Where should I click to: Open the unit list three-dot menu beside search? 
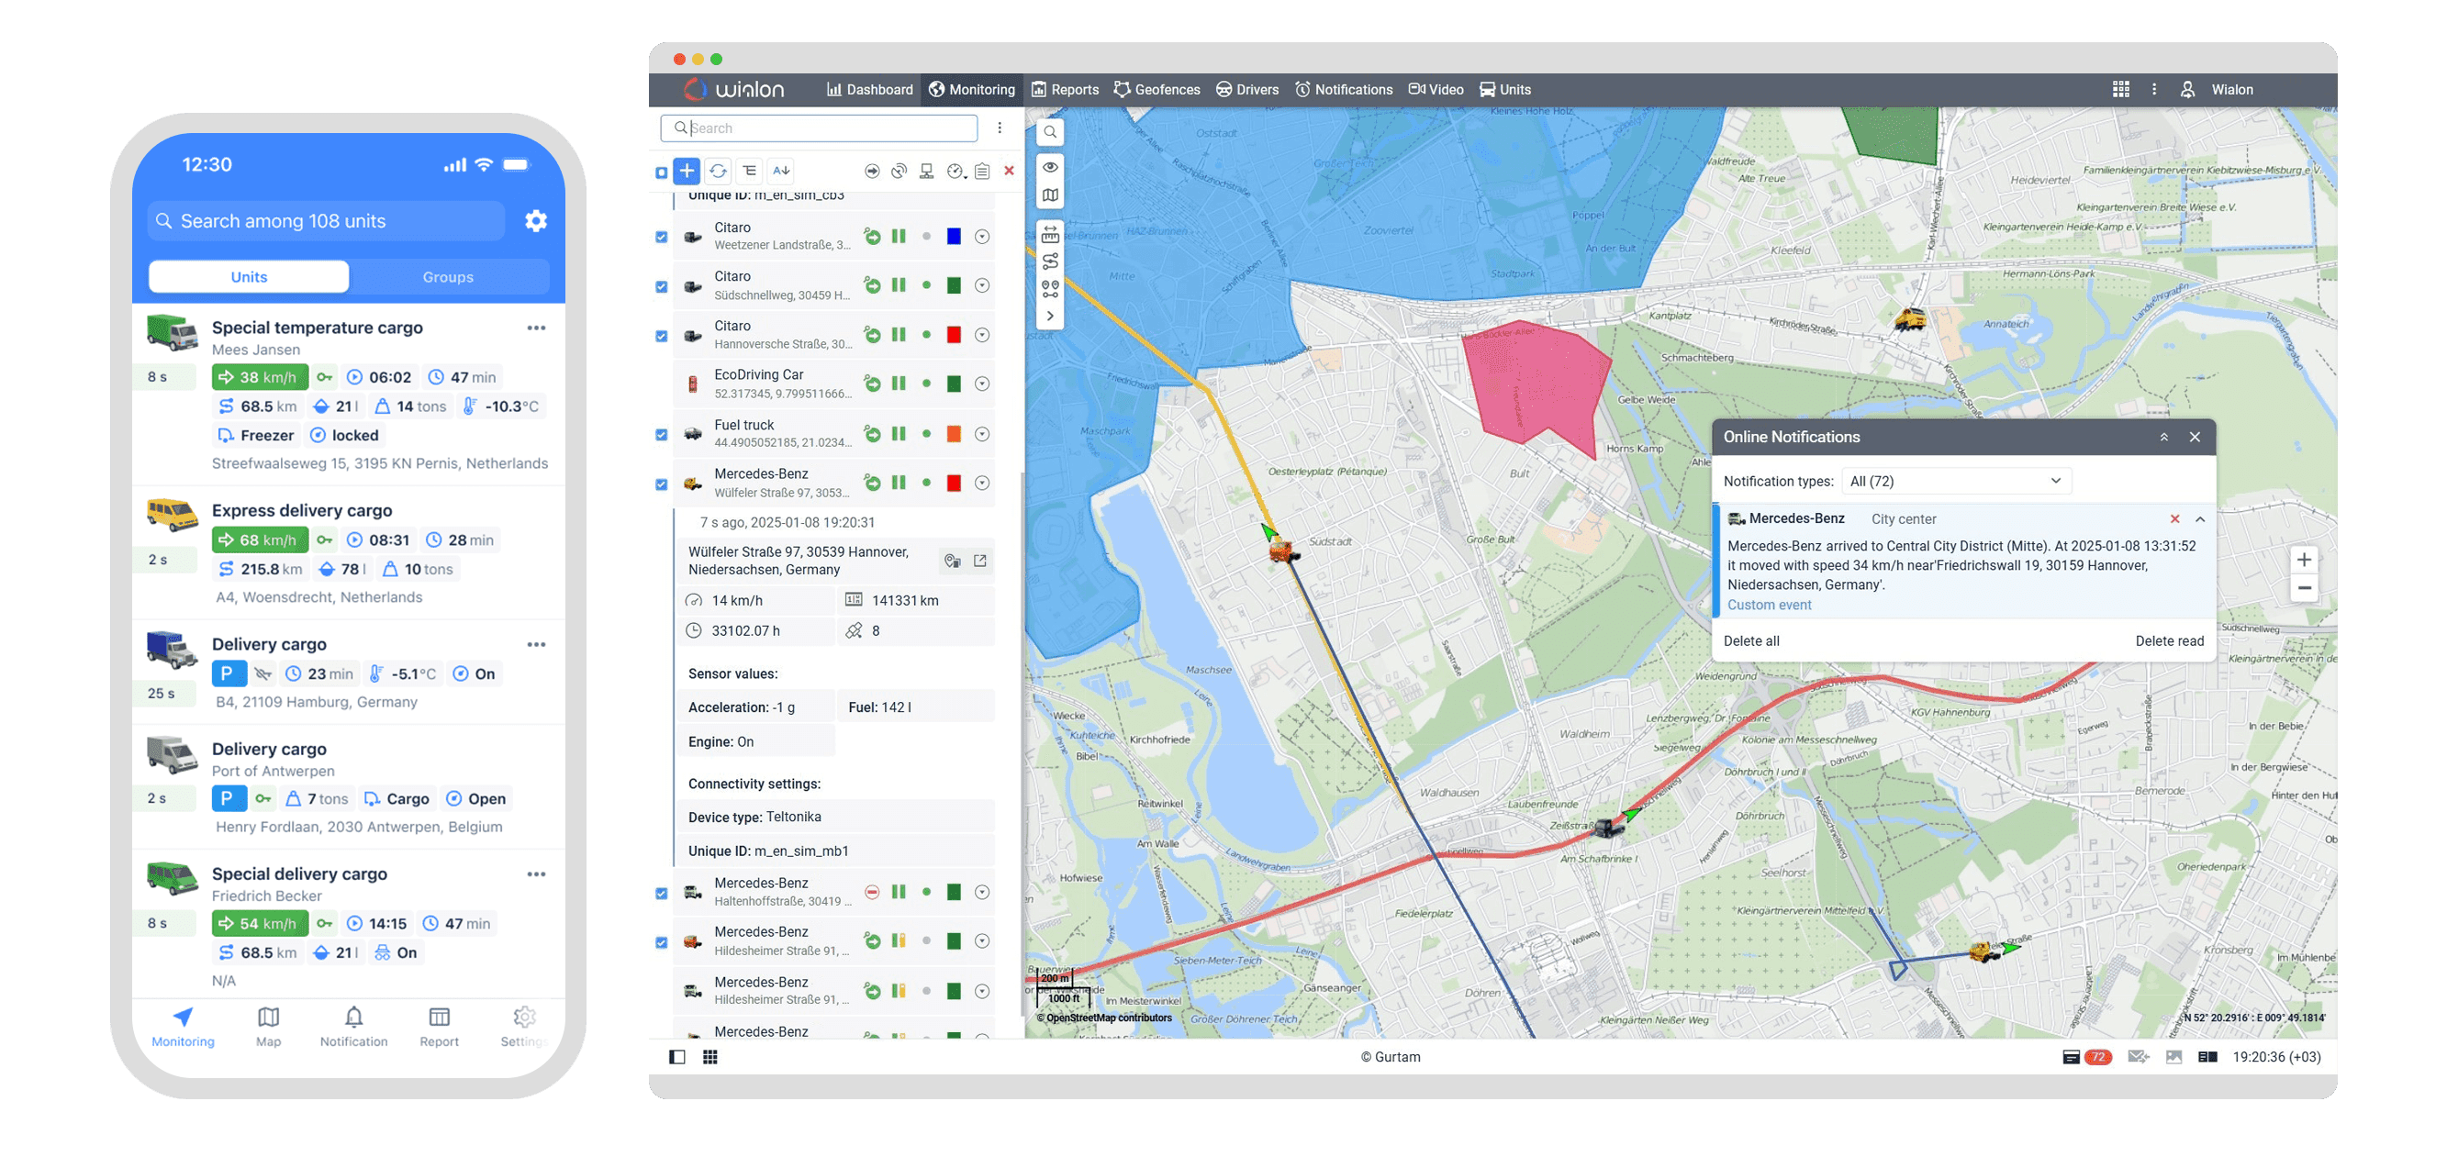[1000, 128]
